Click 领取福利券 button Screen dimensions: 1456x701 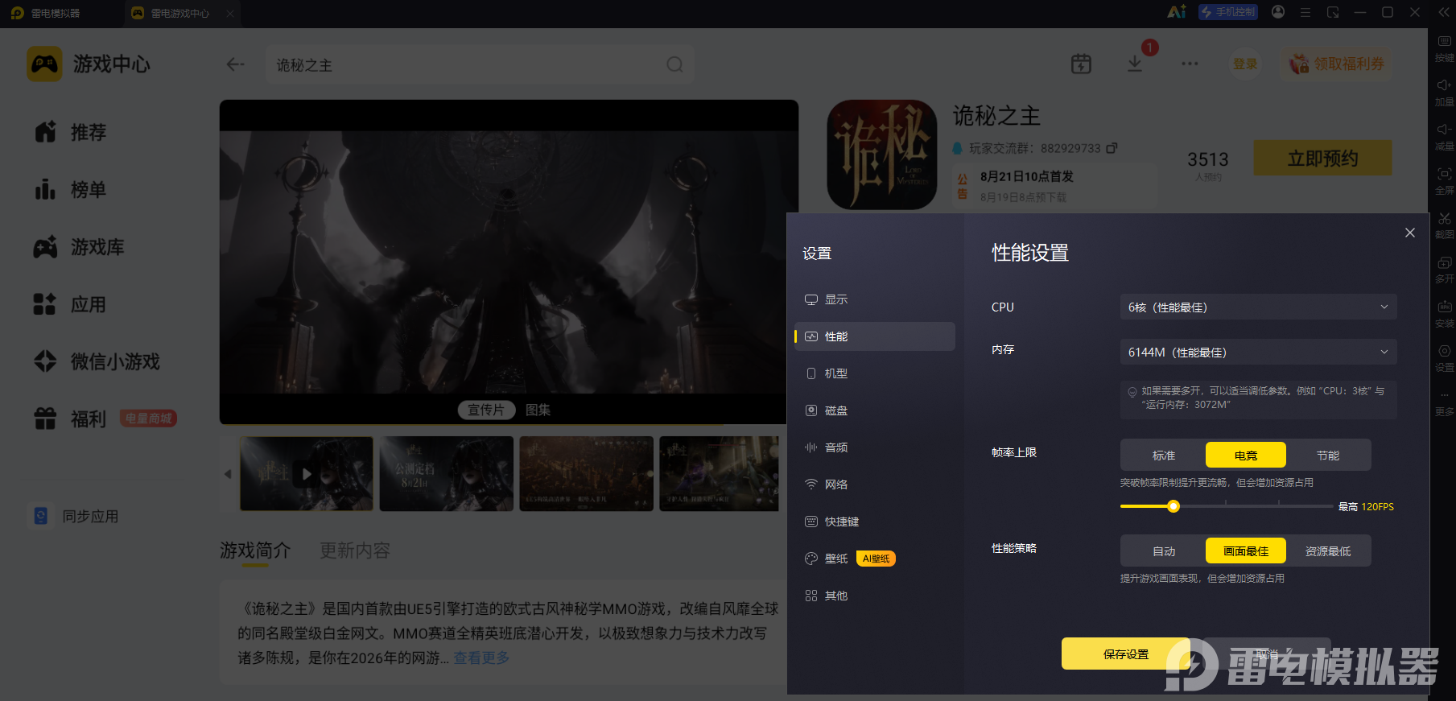(x=1337, y=64)
